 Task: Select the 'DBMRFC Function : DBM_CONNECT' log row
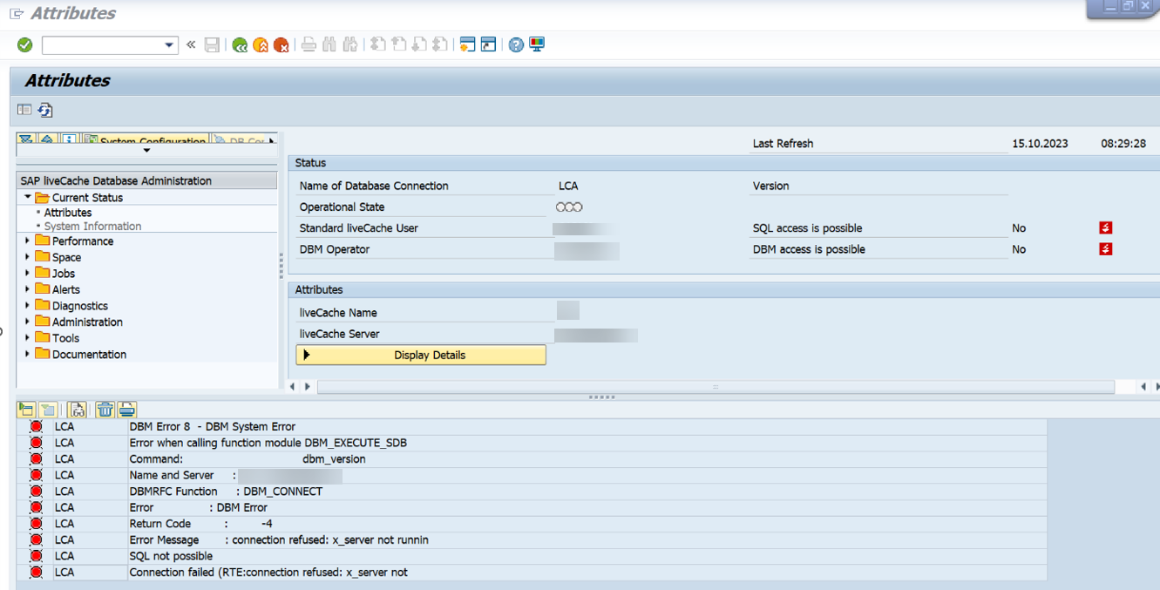coord(532,492)
